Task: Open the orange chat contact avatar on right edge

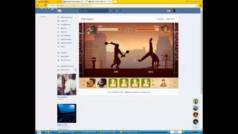Action: tap(196, 115)
